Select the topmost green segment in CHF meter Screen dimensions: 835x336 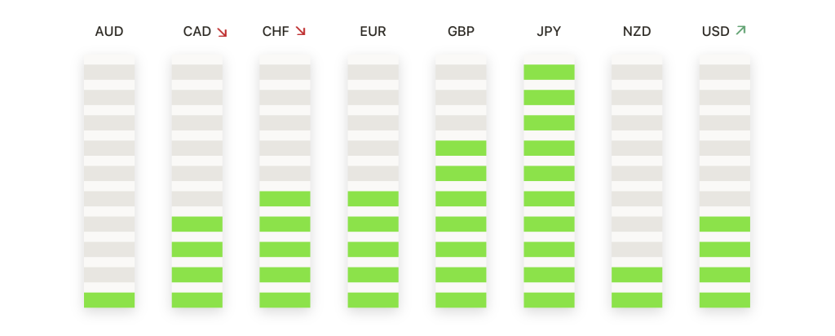point(285,199)
